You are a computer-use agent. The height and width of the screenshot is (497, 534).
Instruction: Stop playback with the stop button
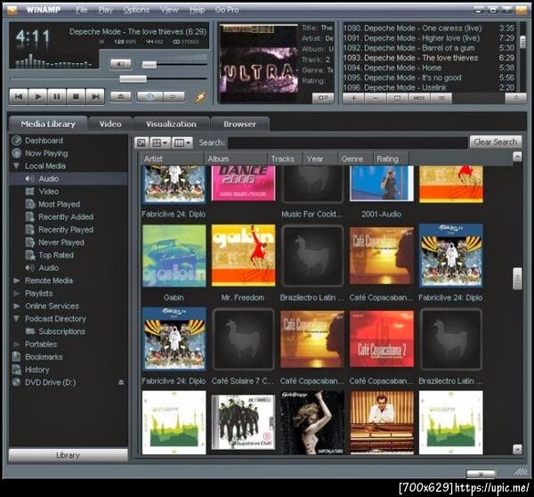[76, 97]
